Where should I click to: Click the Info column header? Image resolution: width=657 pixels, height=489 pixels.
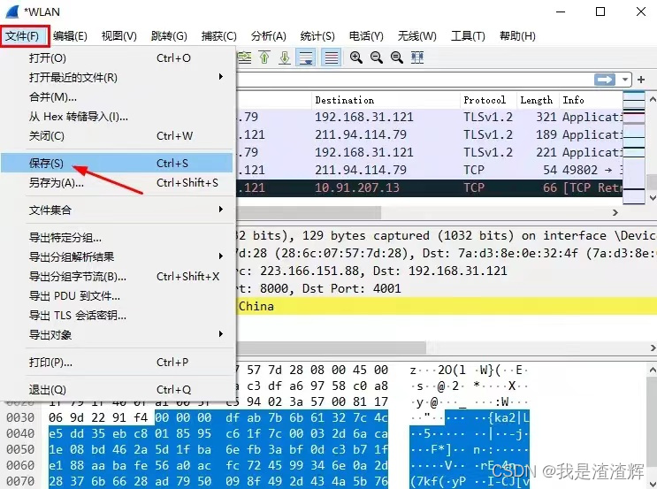click(x=592, y=100)
